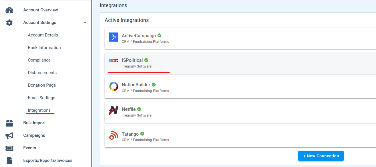Open the Compliance settings page
The image size is (376, 167).
pos(39,60)
